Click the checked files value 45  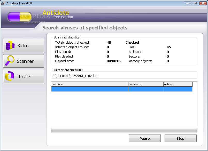(x=169, y=47)
